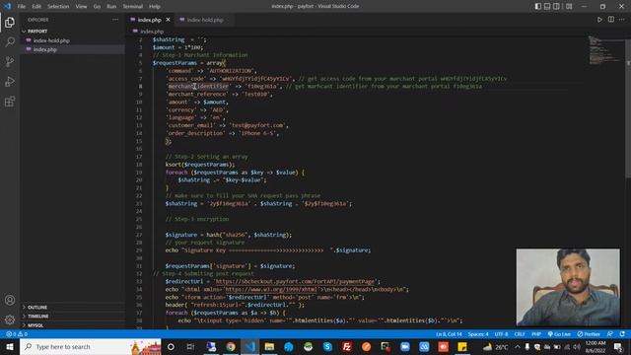Open Sticky Notes from the taskbar
The height and width of the screenshot is (355, 631).
462,346
